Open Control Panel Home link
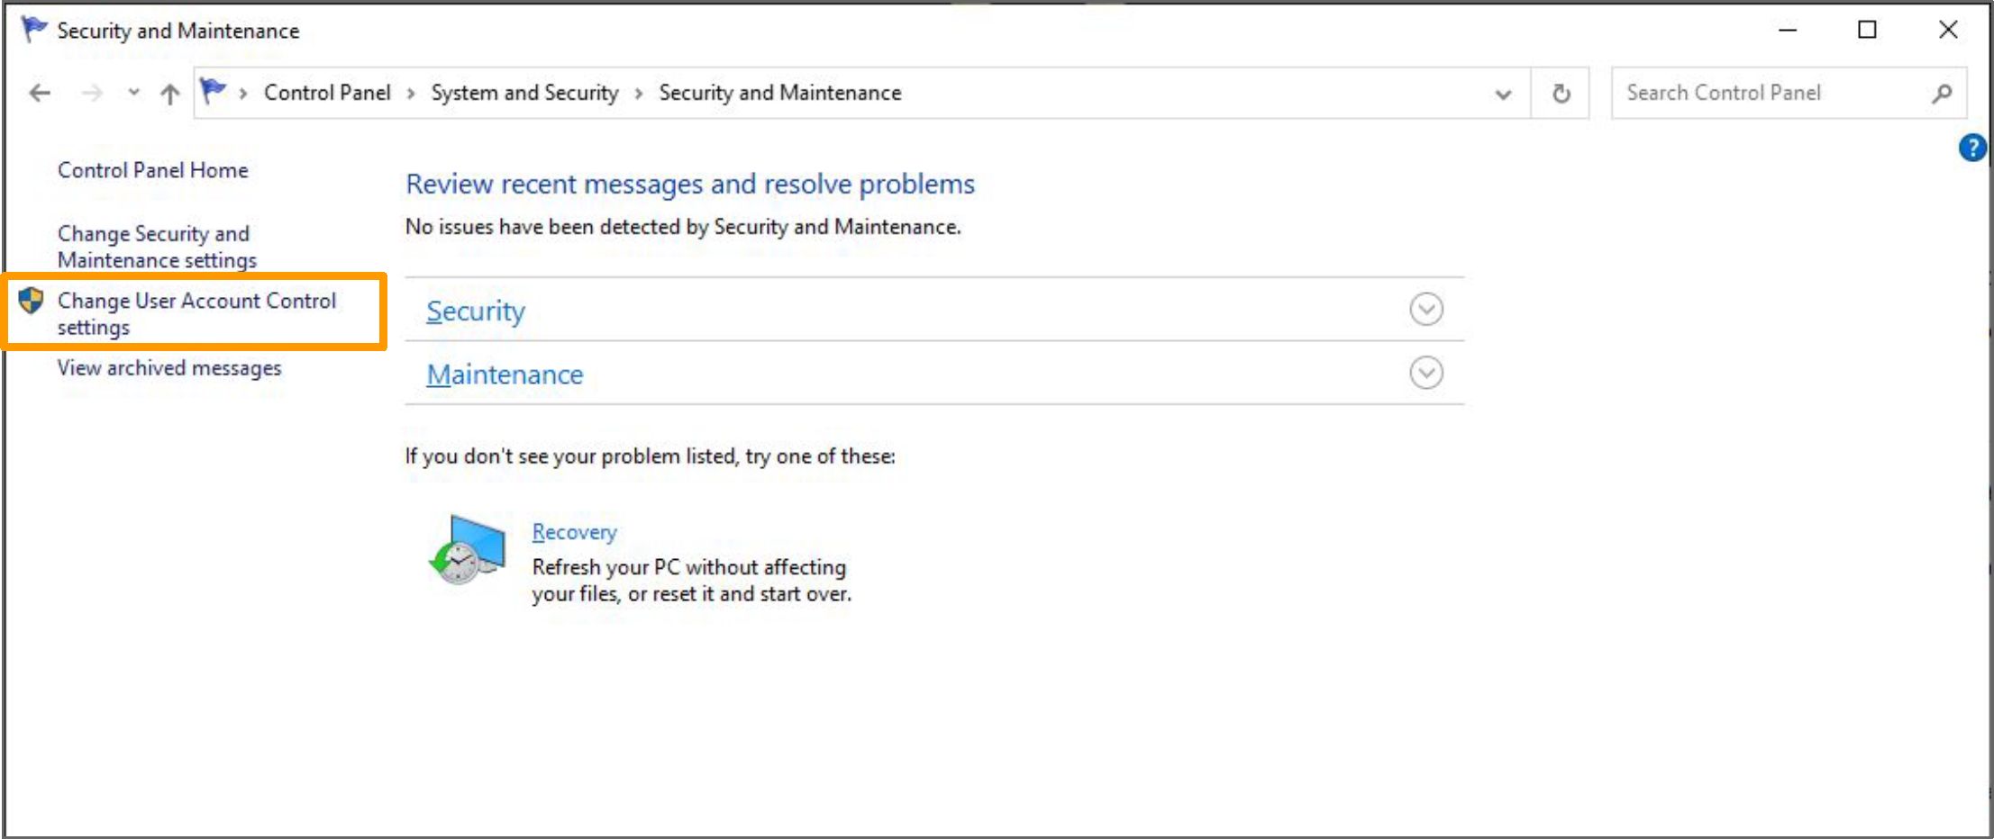 coord(152,170)
